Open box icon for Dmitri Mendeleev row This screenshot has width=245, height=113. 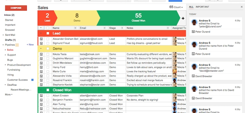[x=41, y=63]
